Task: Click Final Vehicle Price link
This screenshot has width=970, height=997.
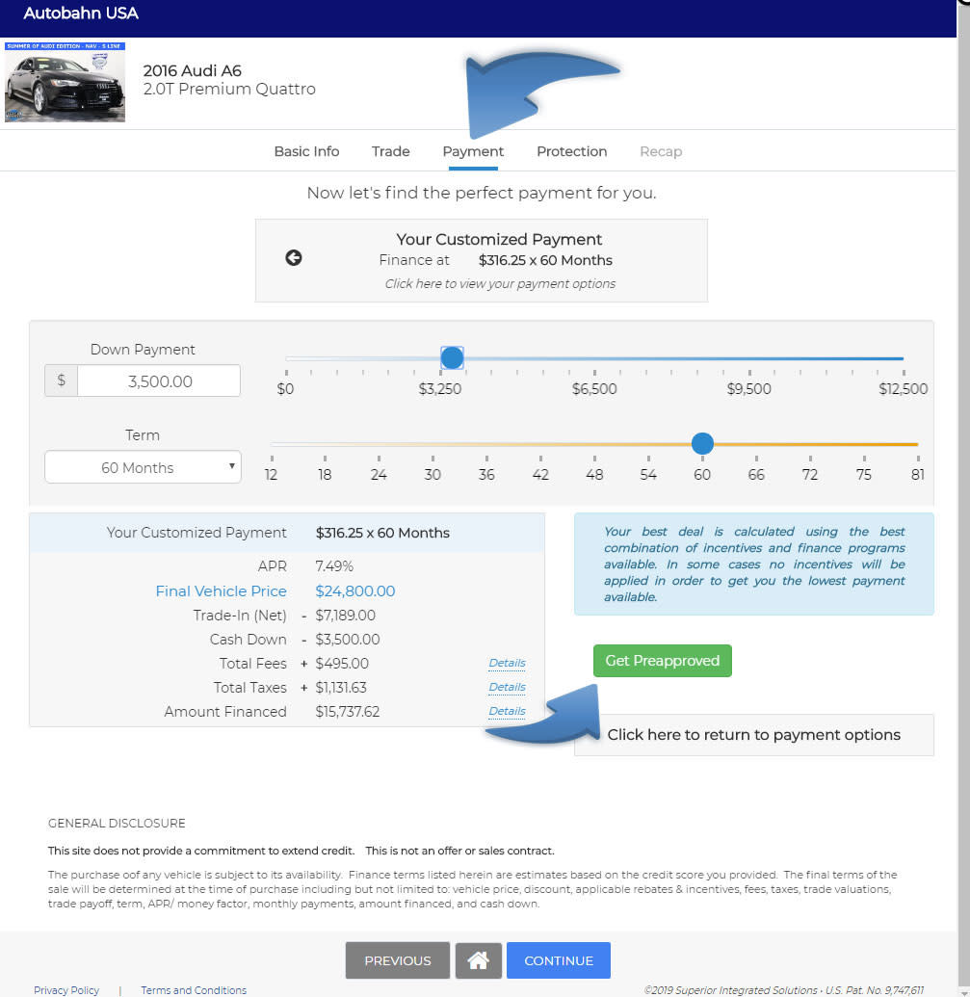Action: click(221, 590)
